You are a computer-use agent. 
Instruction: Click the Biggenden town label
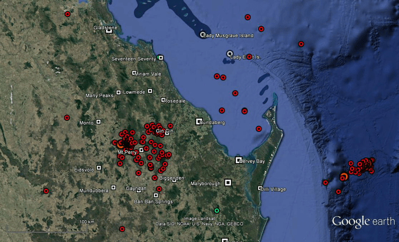click(x=172, y=178)
